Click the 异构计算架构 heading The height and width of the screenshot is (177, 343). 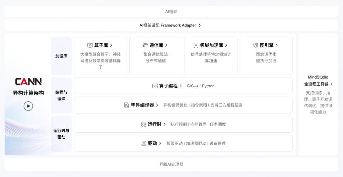click(28, 93)
